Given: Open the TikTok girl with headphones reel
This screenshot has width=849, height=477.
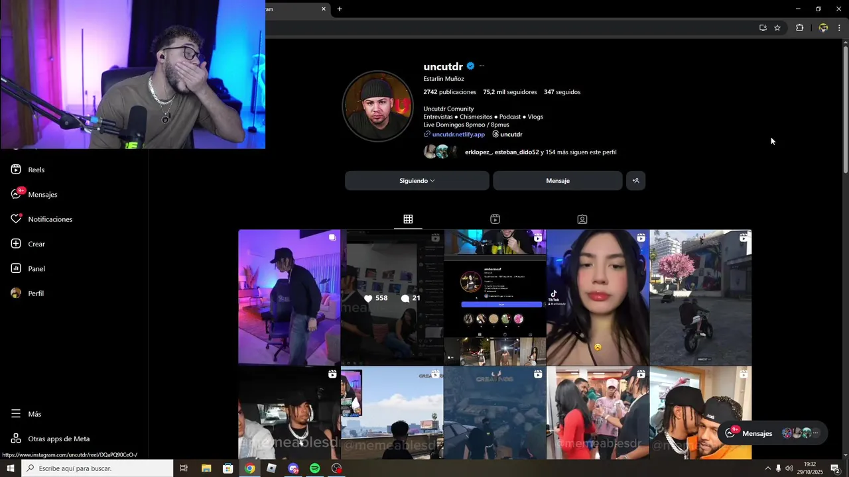Looking at the screenshot, I should tap(598, 297).
